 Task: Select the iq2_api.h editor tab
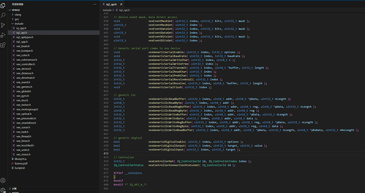pyautogui.click(x=112, y=4)
